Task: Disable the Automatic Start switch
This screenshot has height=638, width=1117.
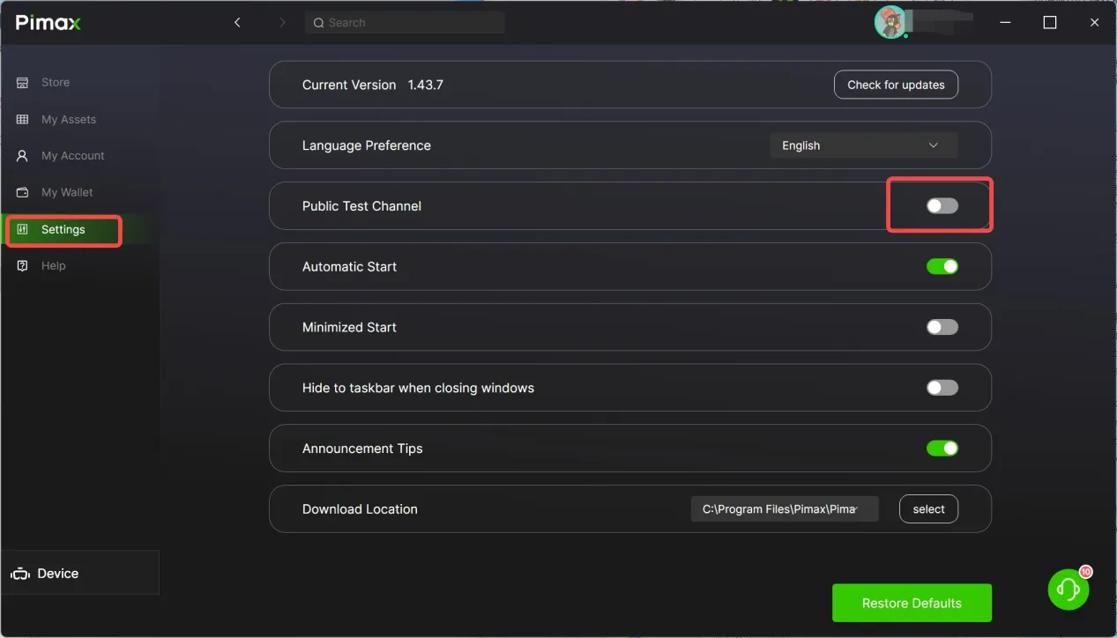Action: (x=942, y=266)
